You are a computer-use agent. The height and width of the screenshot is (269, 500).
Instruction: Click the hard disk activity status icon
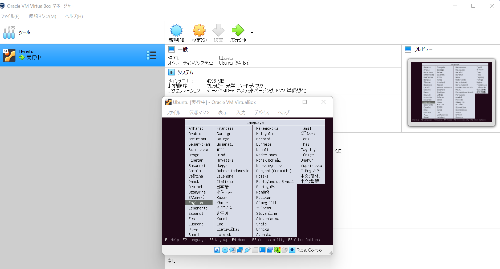pos(217,250)
